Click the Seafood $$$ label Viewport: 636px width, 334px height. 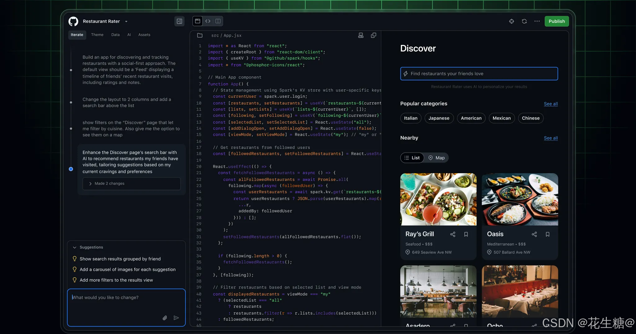419,244
